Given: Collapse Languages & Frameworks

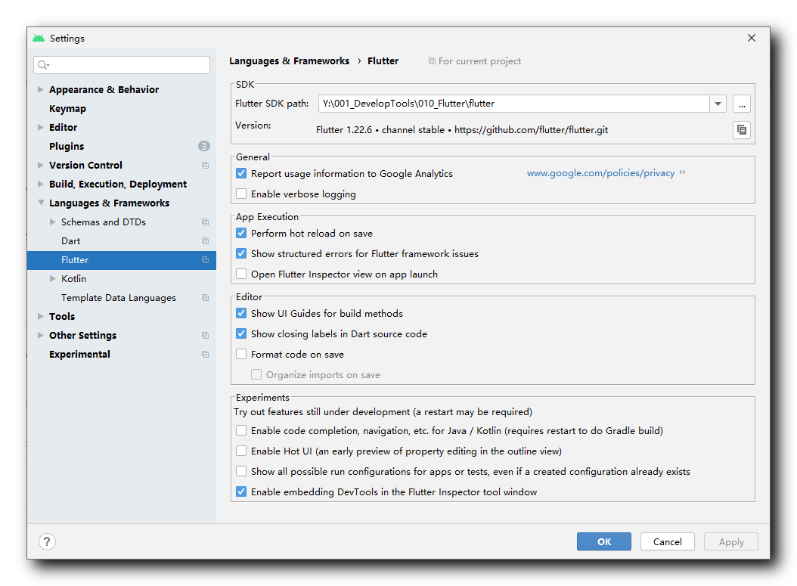Looking at the screenshot, I should [41, 203].
